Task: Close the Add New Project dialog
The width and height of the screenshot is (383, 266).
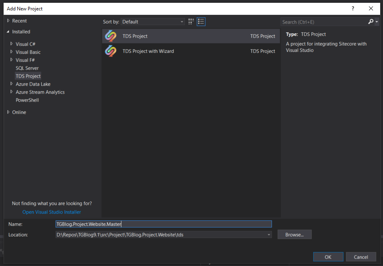Action: 371,8
